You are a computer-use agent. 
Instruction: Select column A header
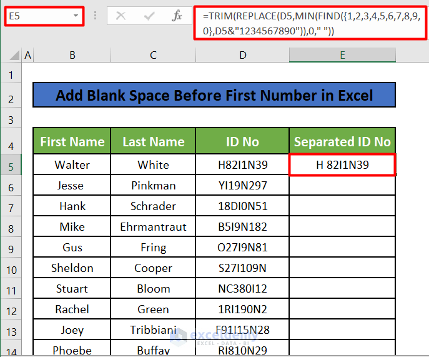(27, 55)
